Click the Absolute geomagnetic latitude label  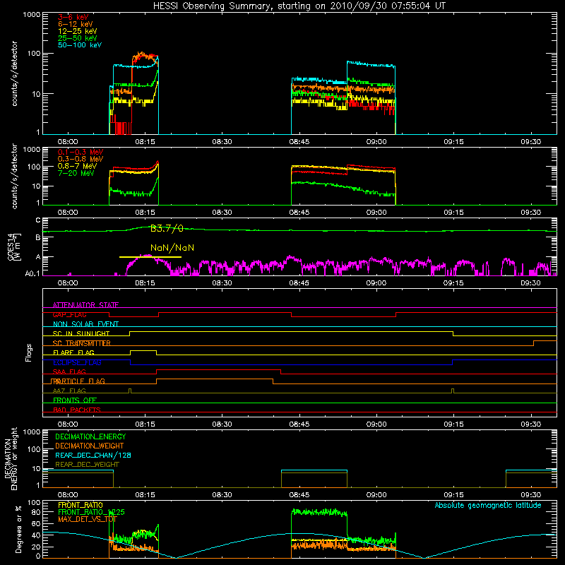[x=488, y=505]
